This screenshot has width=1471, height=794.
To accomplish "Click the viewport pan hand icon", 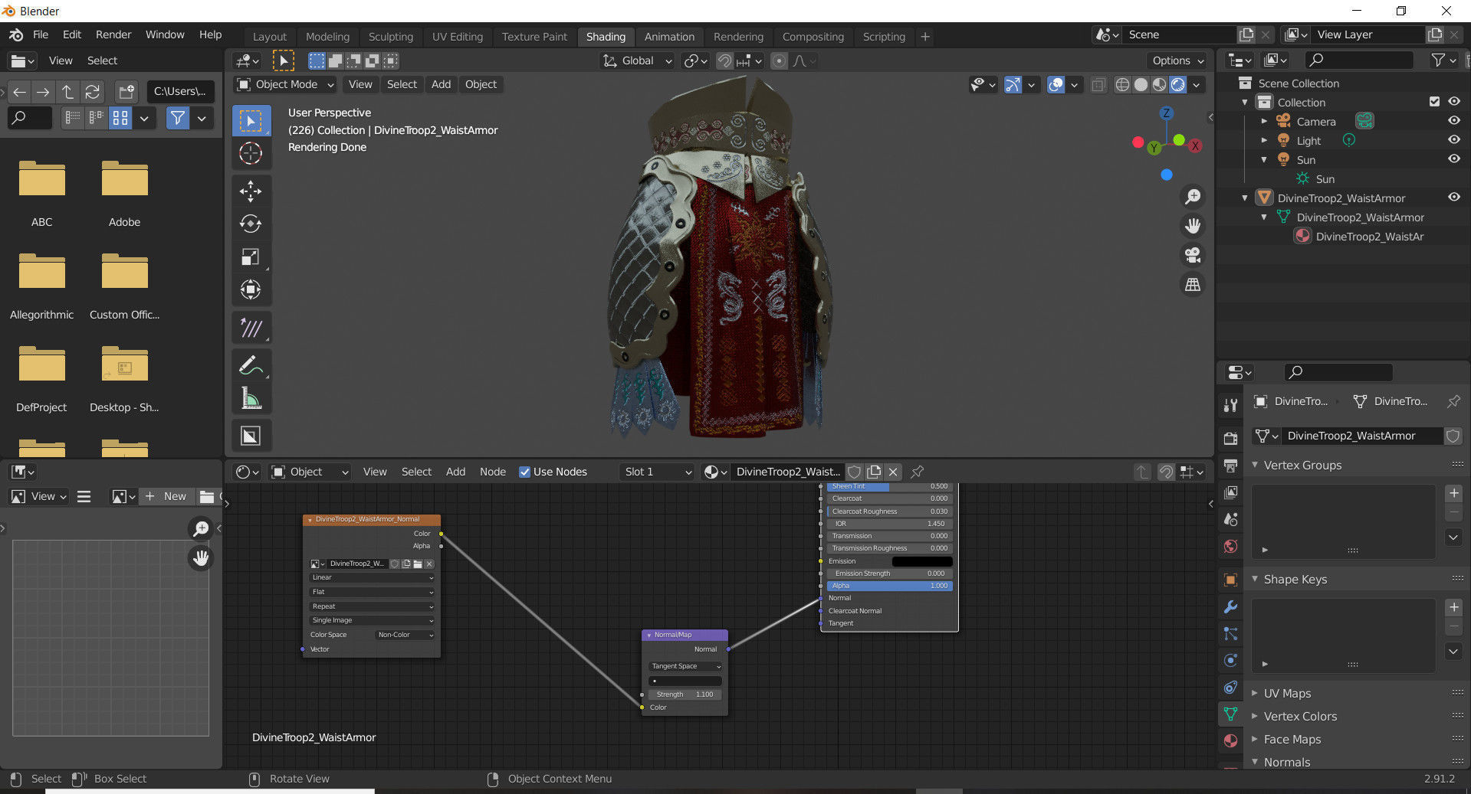I will click(1193, 226).
